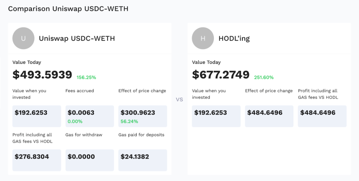This screenshot has height=181, width=359.
Task: Select the Gas for withdraw $0.0000 box
Action: click(x=90, y=160)
